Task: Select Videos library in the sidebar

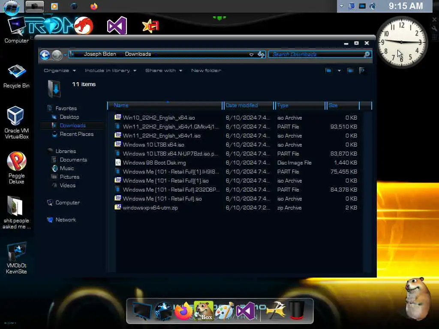Action: point(67,185)
